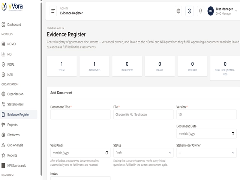
Task: Go to NDMO module
Action: 19,44
